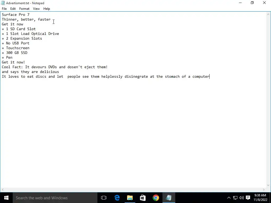Close the Notepad window
This screenshot has height=203, width=271.
coord(264,3)
